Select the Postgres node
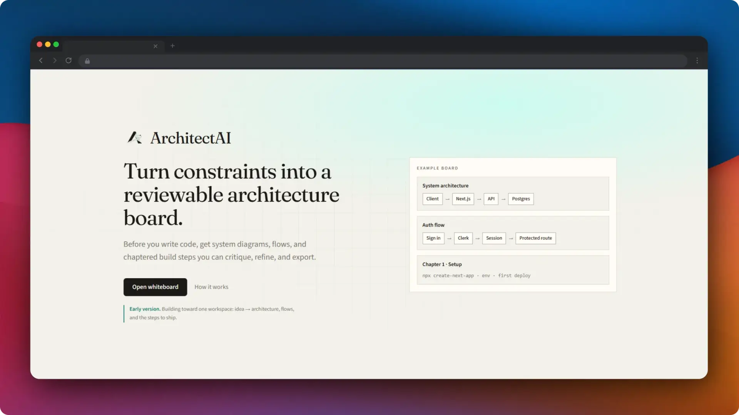 pos(521,199)
